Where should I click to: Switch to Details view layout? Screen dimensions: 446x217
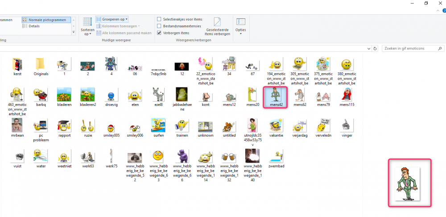coord(34,26)
